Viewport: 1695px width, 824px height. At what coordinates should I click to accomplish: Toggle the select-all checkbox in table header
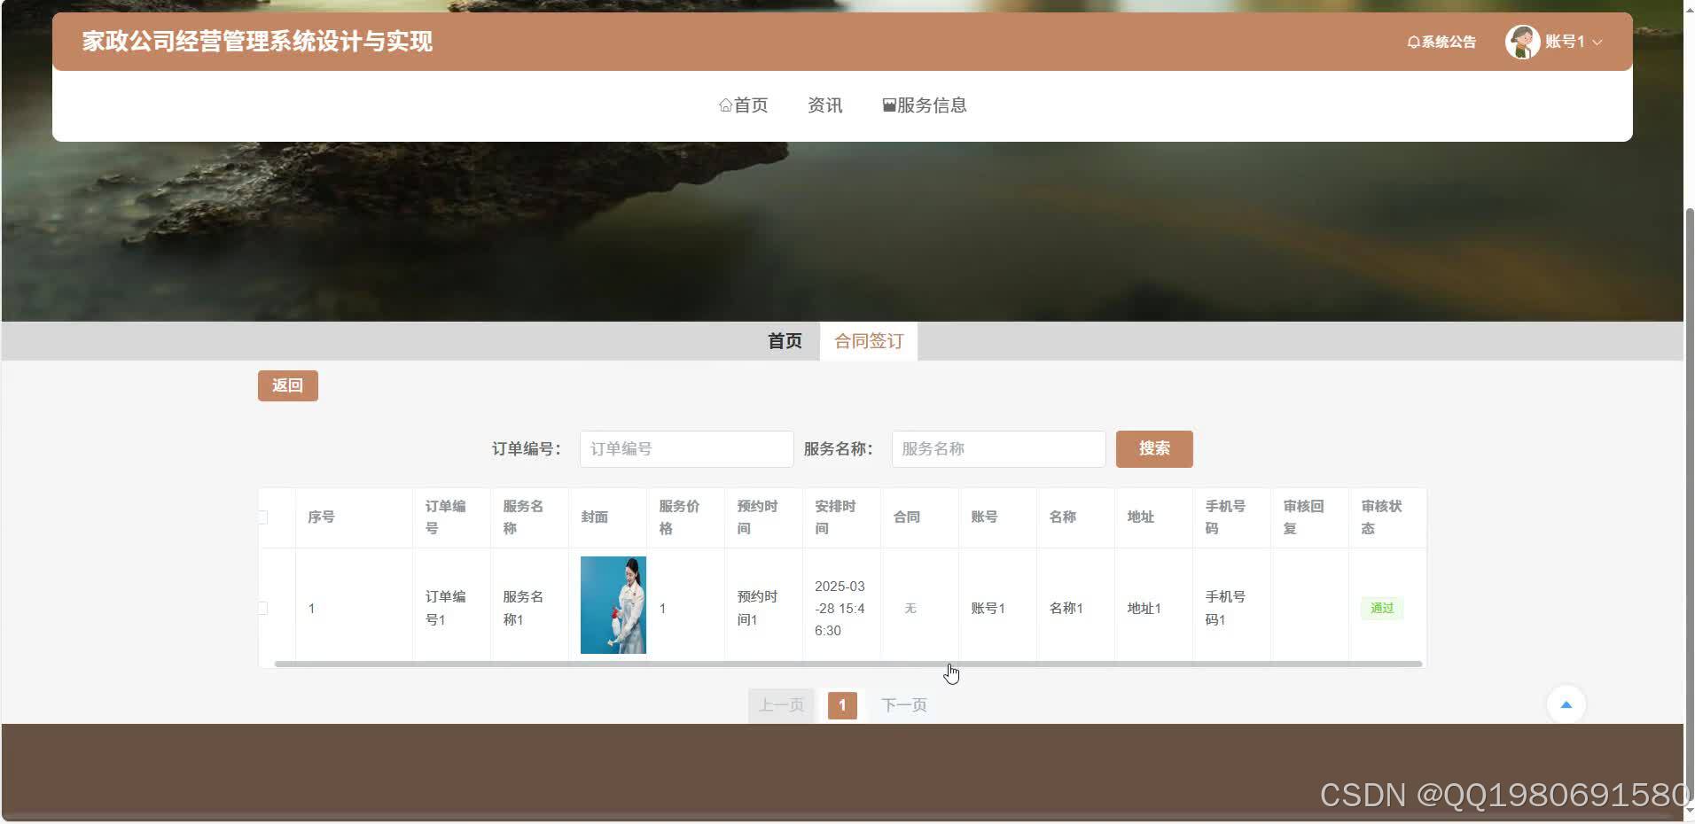point(262,517)
